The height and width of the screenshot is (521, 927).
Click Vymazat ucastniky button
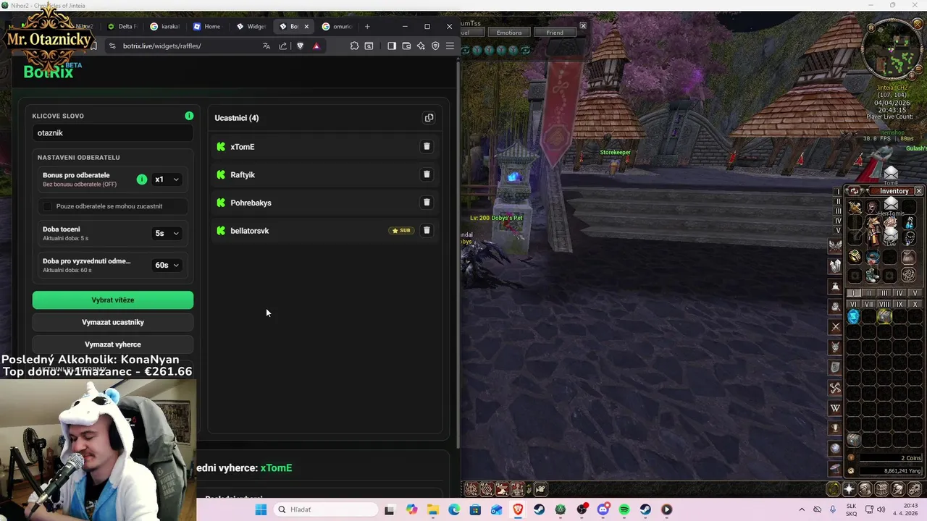(x=113, y=322)
